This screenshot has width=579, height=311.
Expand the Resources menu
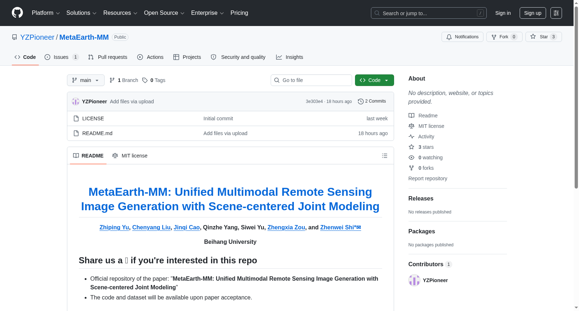120,13
